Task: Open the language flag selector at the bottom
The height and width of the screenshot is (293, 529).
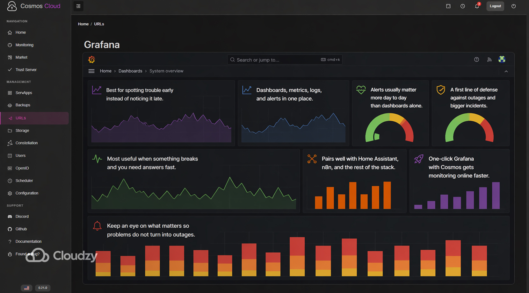Action: coord(27,288)
